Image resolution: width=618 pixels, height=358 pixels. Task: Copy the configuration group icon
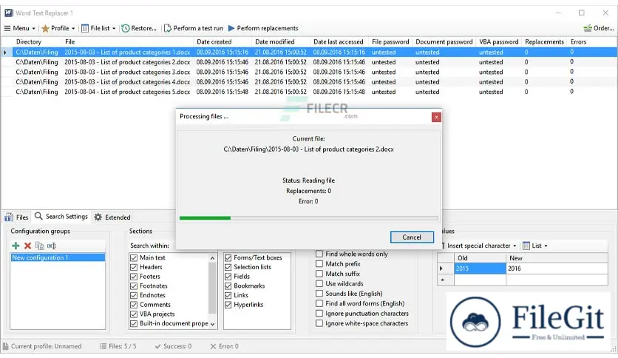coord(39,246)
